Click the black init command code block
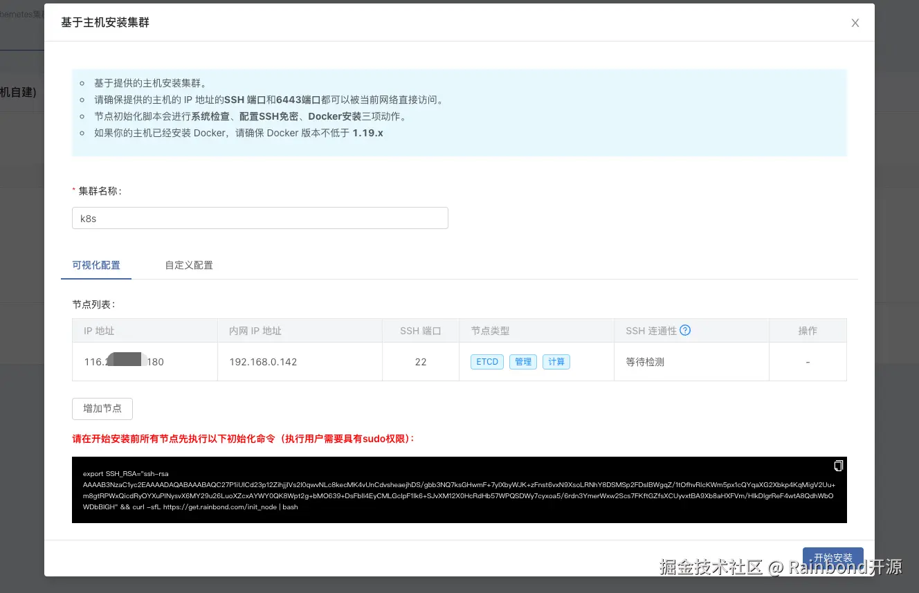The width and height of the screenshot is (919, 593). point(459,490)
